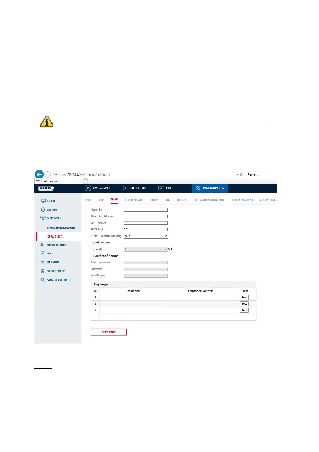Close the Konfiguration browser tab
Screen dimensions: 319x452
coord(80,181)
